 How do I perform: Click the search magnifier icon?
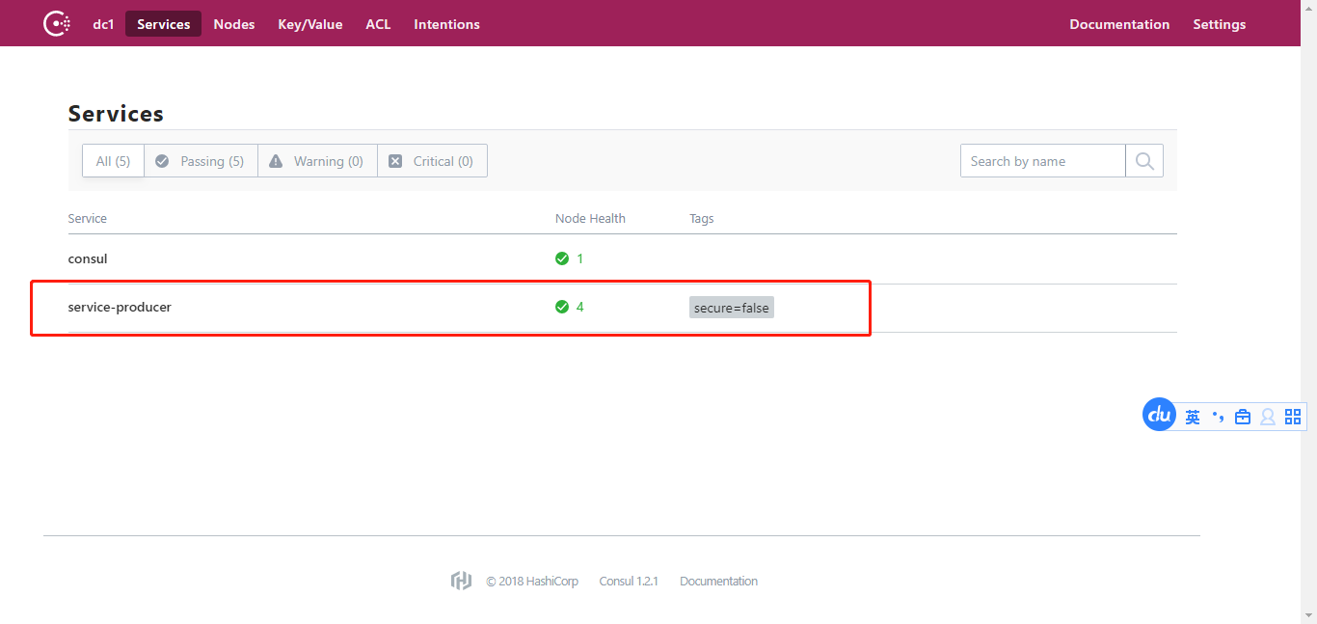tap(1144, 161)
